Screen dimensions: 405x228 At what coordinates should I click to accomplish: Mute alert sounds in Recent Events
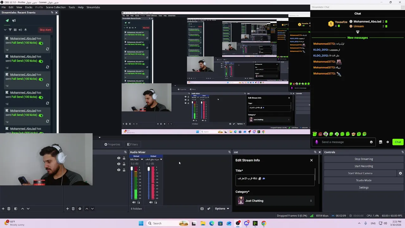tap(20, 30)
